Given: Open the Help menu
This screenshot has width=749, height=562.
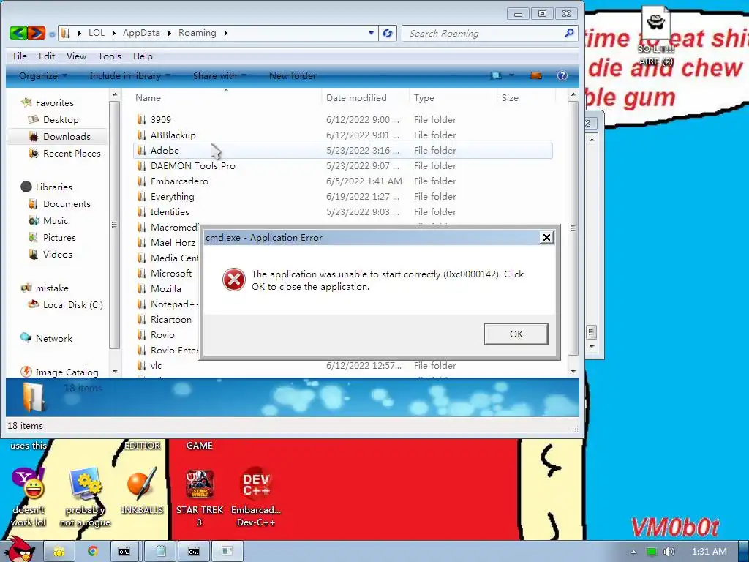Looking at the screenshot, I should (143, 56).
